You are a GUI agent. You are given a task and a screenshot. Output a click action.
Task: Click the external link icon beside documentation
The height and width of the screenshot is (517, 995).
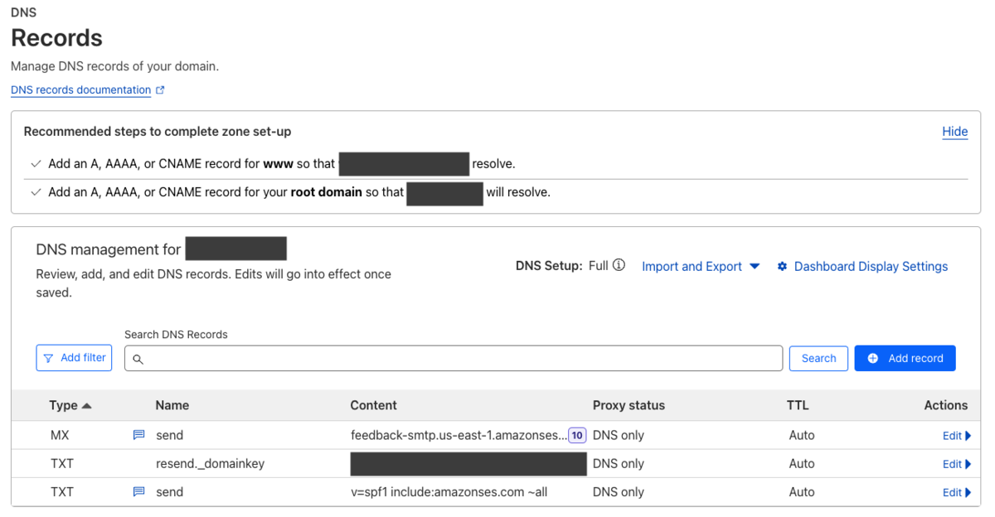point(160,90)
